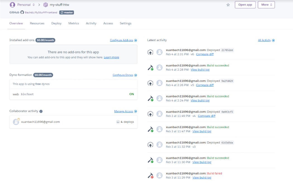
Task: Click user avatar next to Deployed 4a443cf5
Action: (x=159, y=114)
